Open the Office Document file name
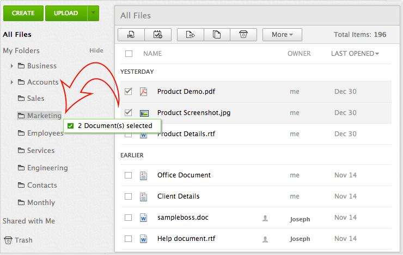Viewport: 403px width, 255px height. click(x=184, y=175)
